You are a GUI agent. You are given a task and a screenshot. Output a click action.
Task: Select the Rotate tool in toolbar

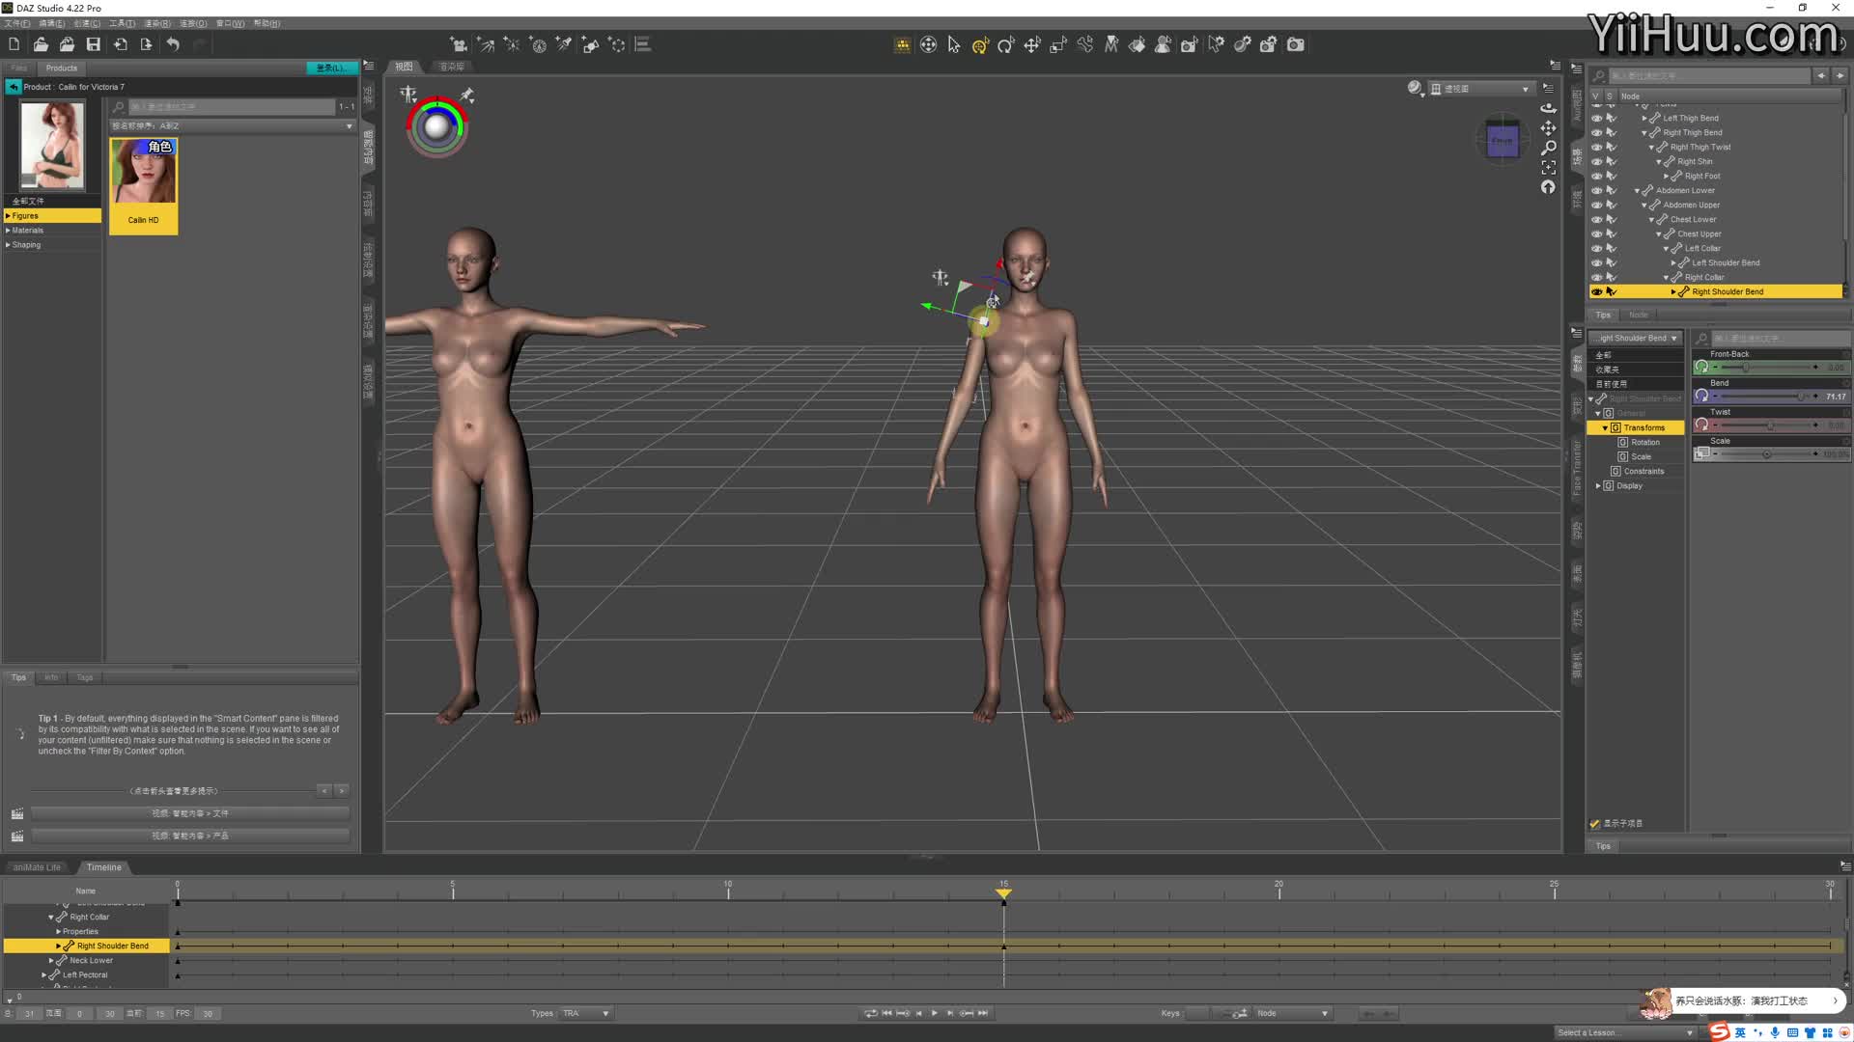point(1006,45)
